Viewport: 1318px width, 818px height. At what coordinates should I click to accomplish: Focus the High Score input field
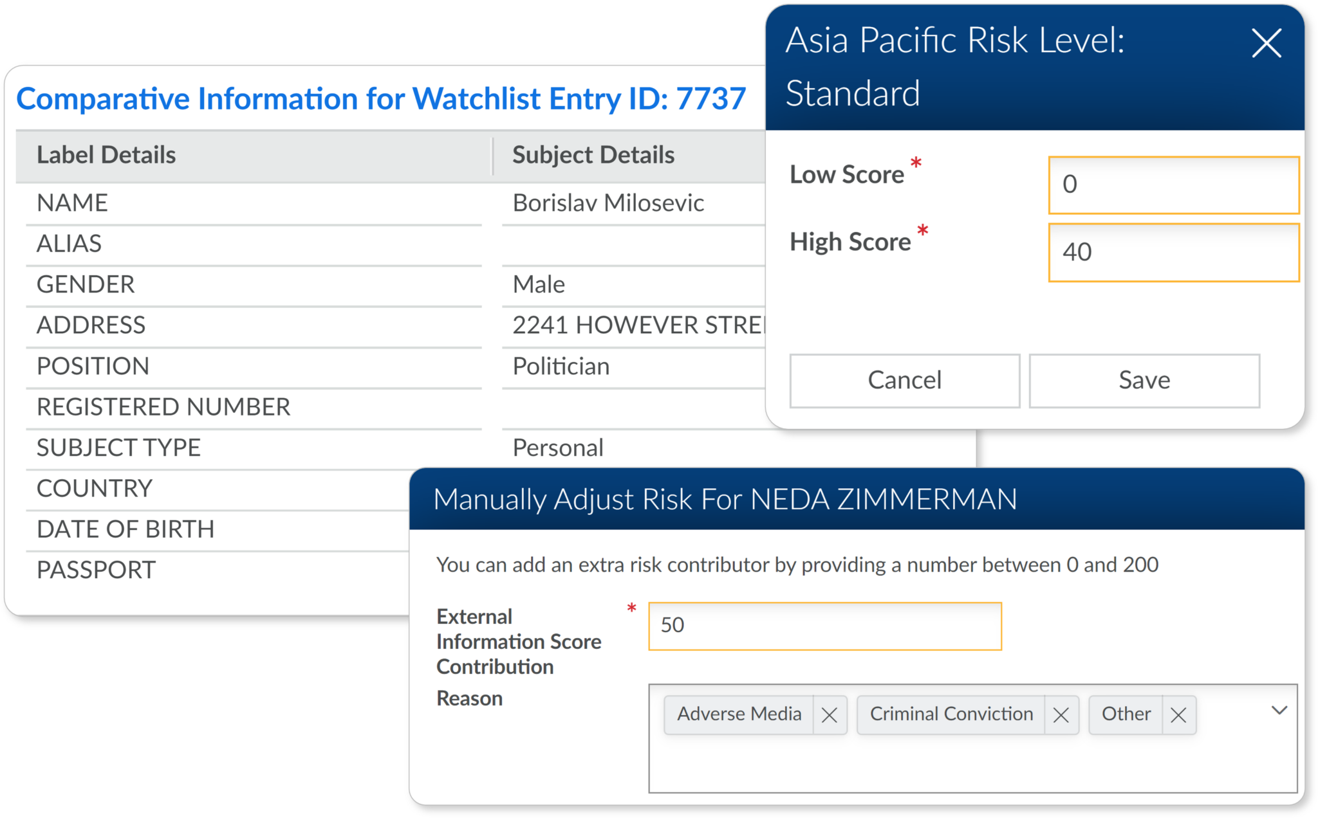[x=1173, y=252]
